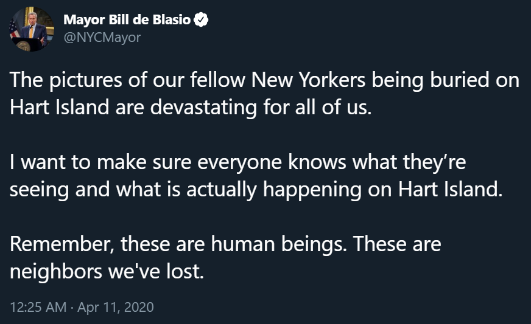Image resolution: width=531 pixels, height=324 pixels.
Task: Click the Apr 11, 2020 date
Action: coord(116,307)
